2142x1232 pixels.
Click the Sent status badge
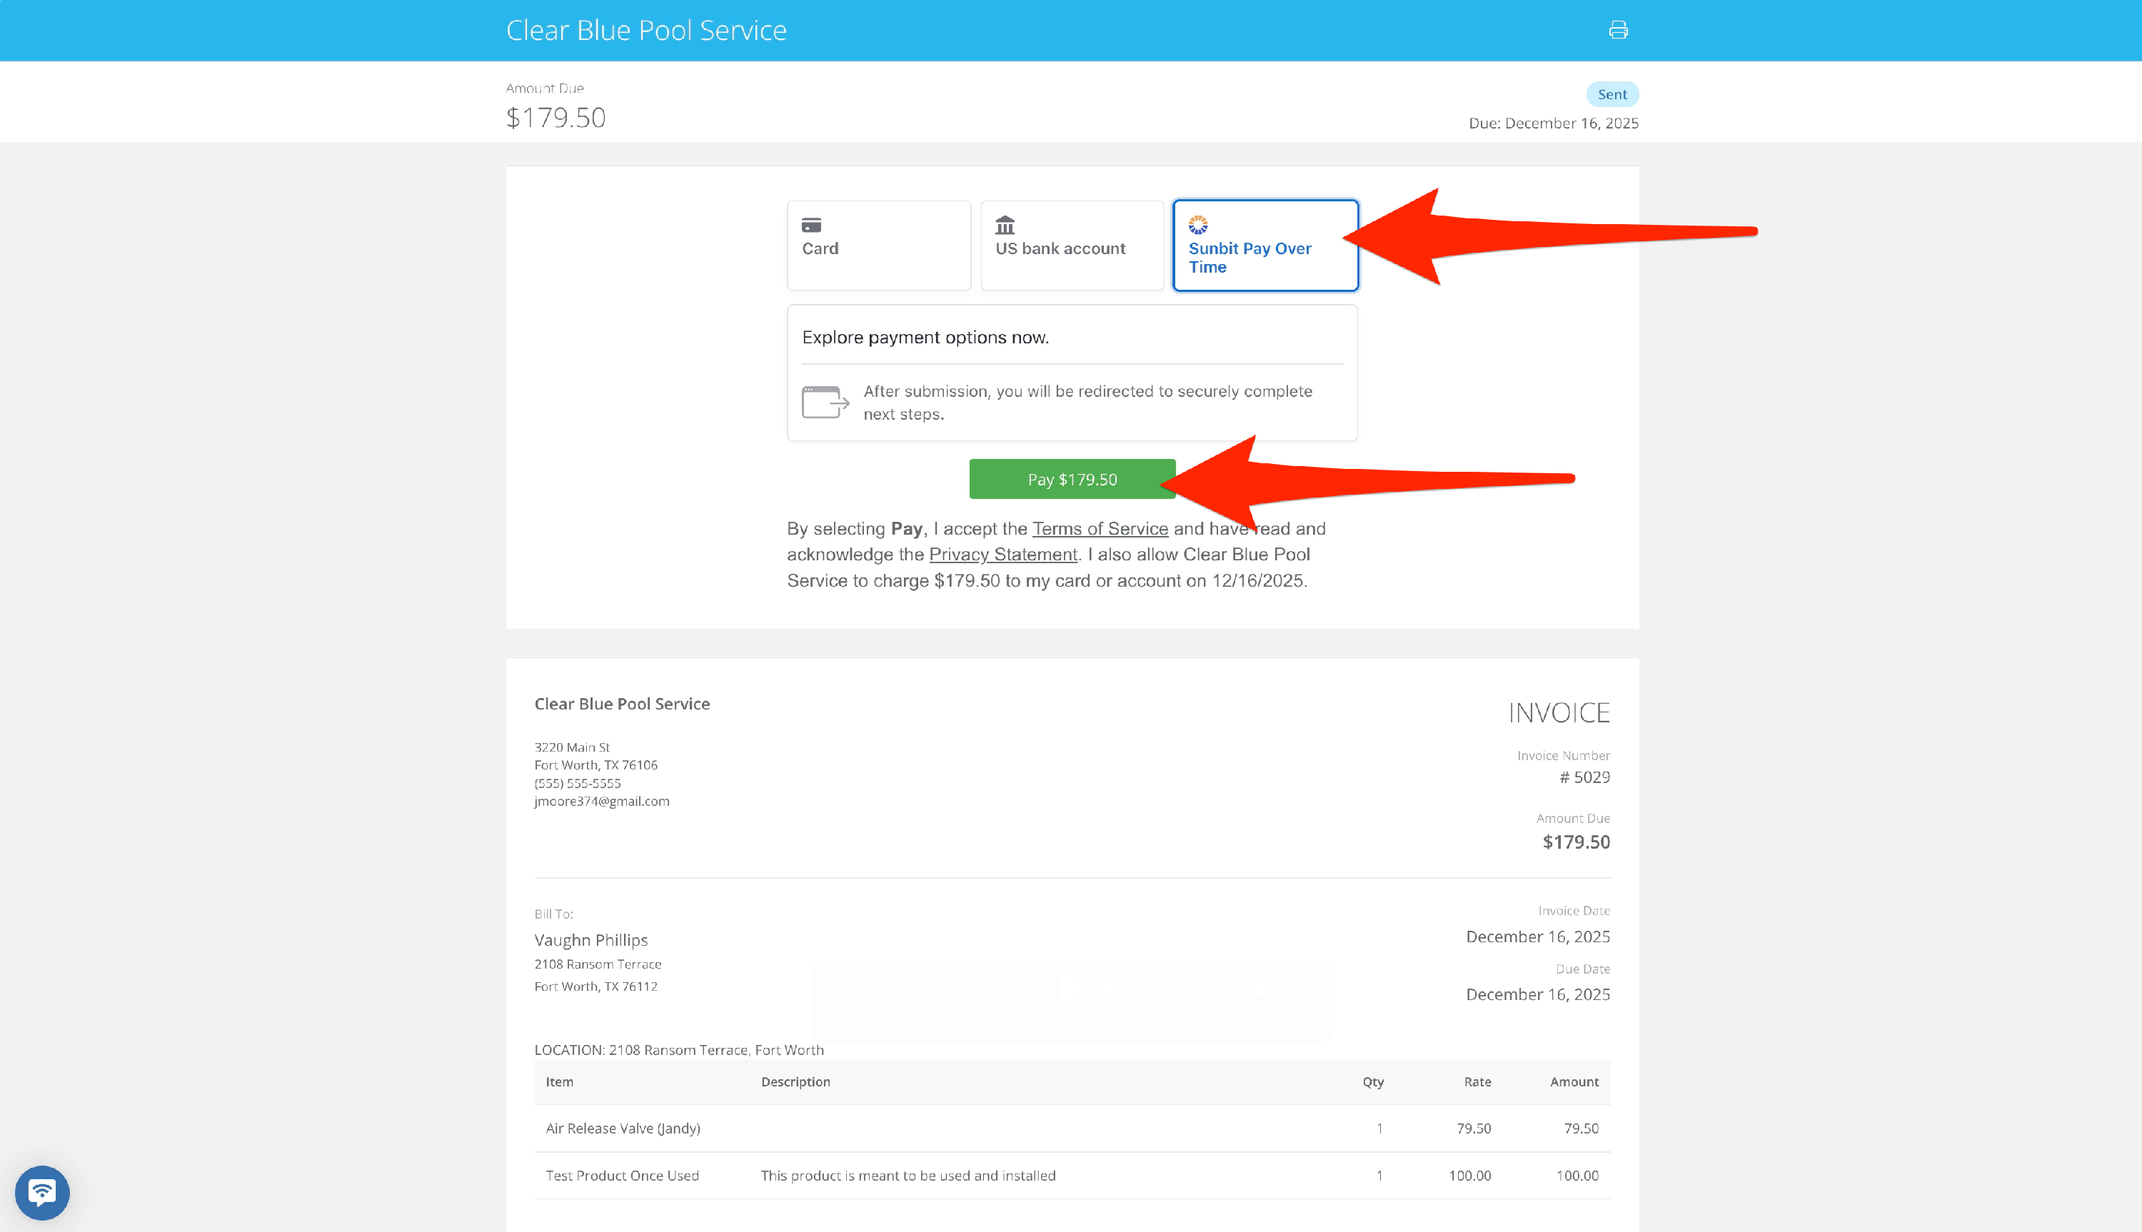pyautogui.click(x=1611, y=95)
